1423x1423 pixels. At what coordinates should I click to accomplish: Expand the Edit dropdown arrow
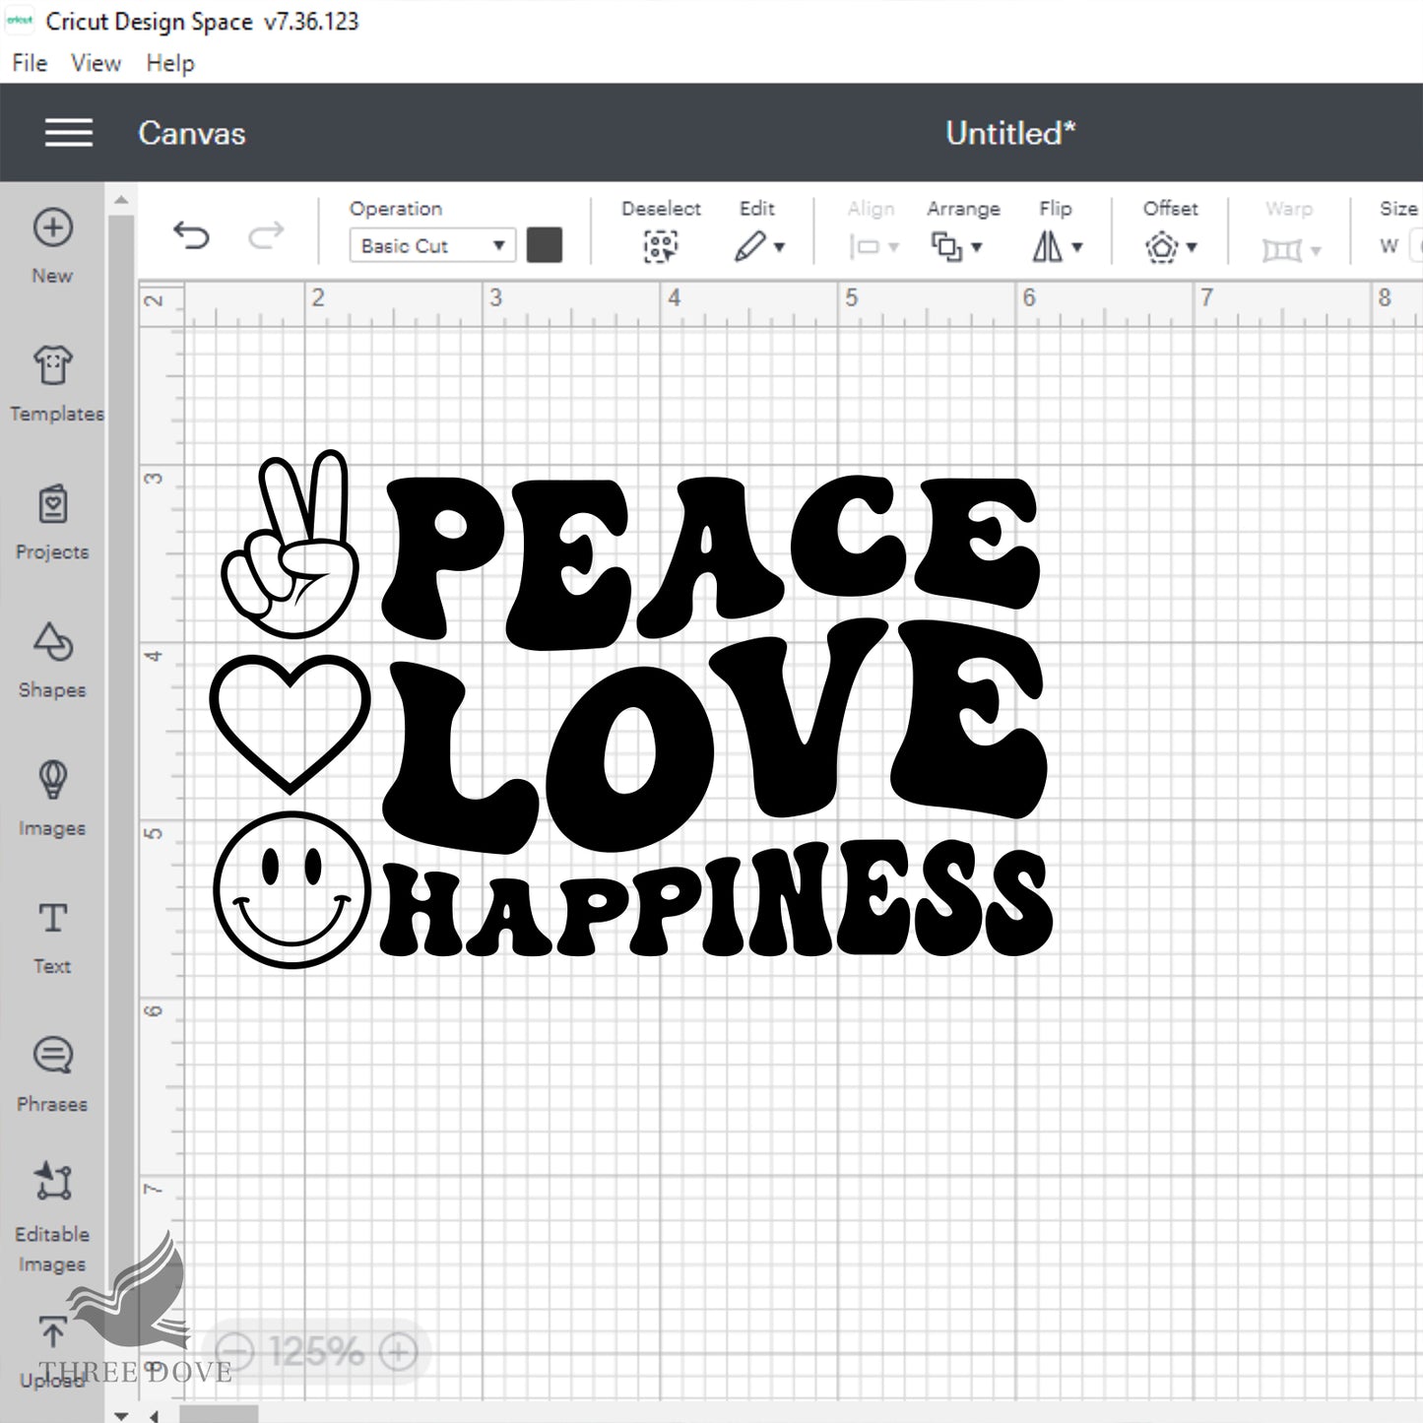coord(780,247)
